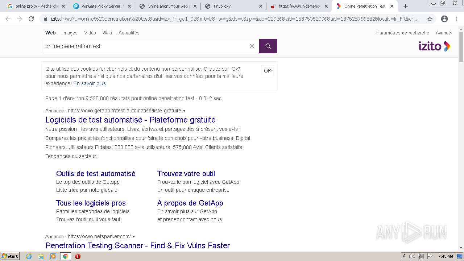Click the 7:43 AM system clock

point(446,256)
